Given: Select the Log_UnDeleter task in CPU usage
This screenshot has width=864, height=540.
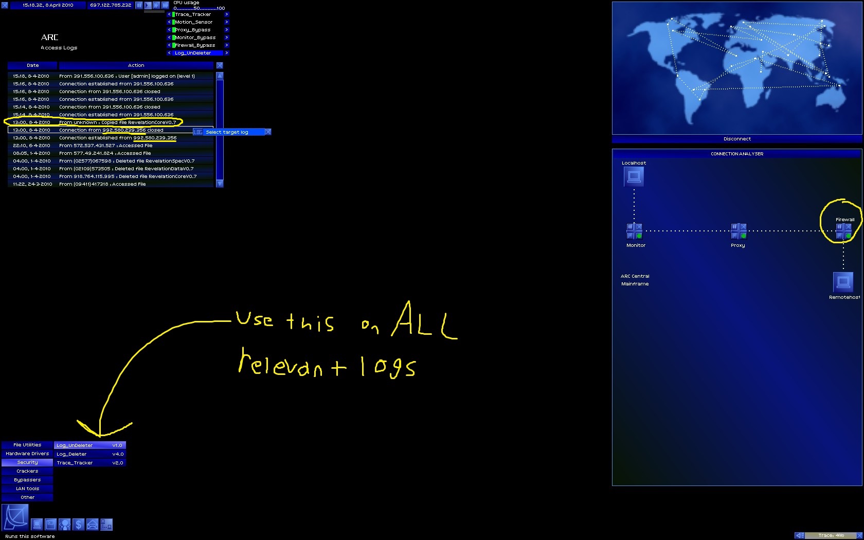Looking at the screenshot, I should coord(198,53).
